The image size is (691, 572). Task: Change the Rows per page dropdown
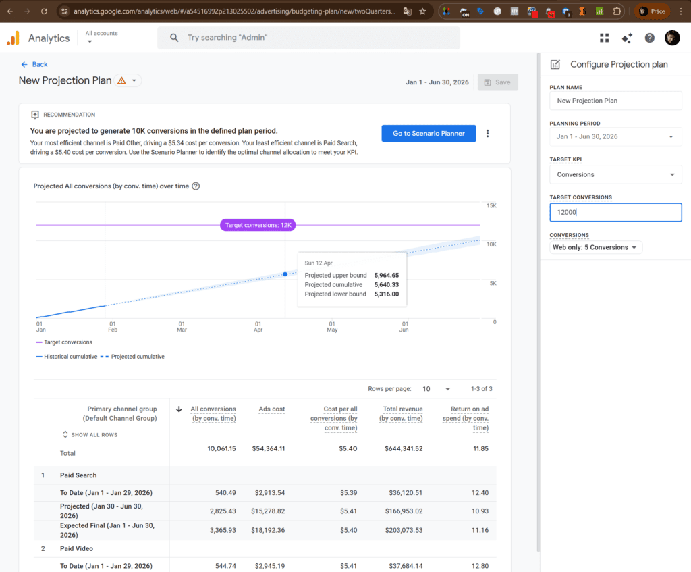tap(437, 389)
